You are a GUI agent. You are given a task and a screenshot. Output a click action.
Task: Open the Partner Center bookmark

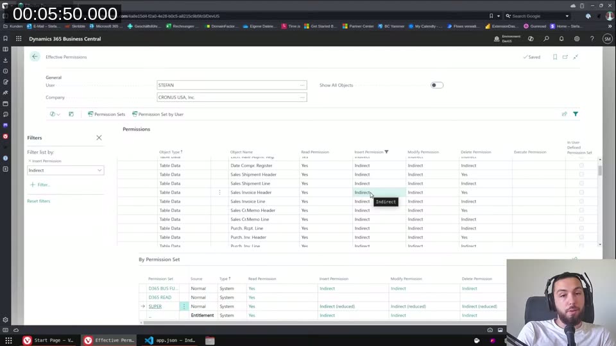pos(357,26)
